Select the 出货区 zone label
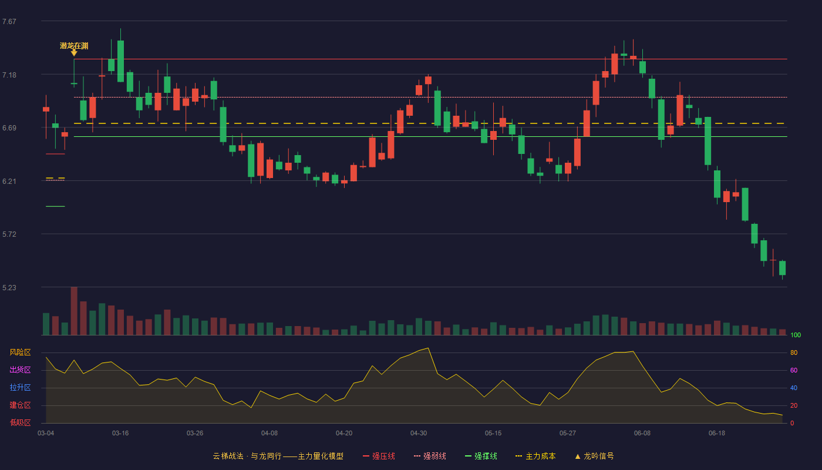The image size is (822, 470). pyautogui.click(x=20, y=370)
